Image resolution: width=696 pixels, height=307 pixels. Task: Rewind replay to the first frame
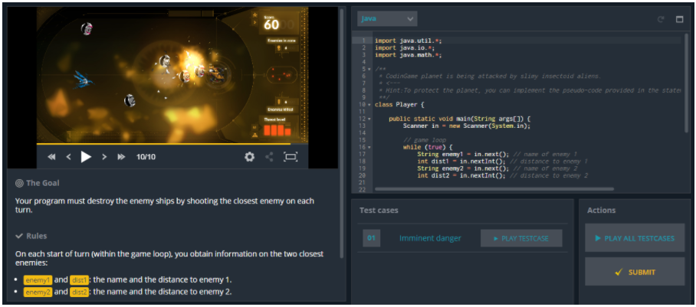pos(51,157)
